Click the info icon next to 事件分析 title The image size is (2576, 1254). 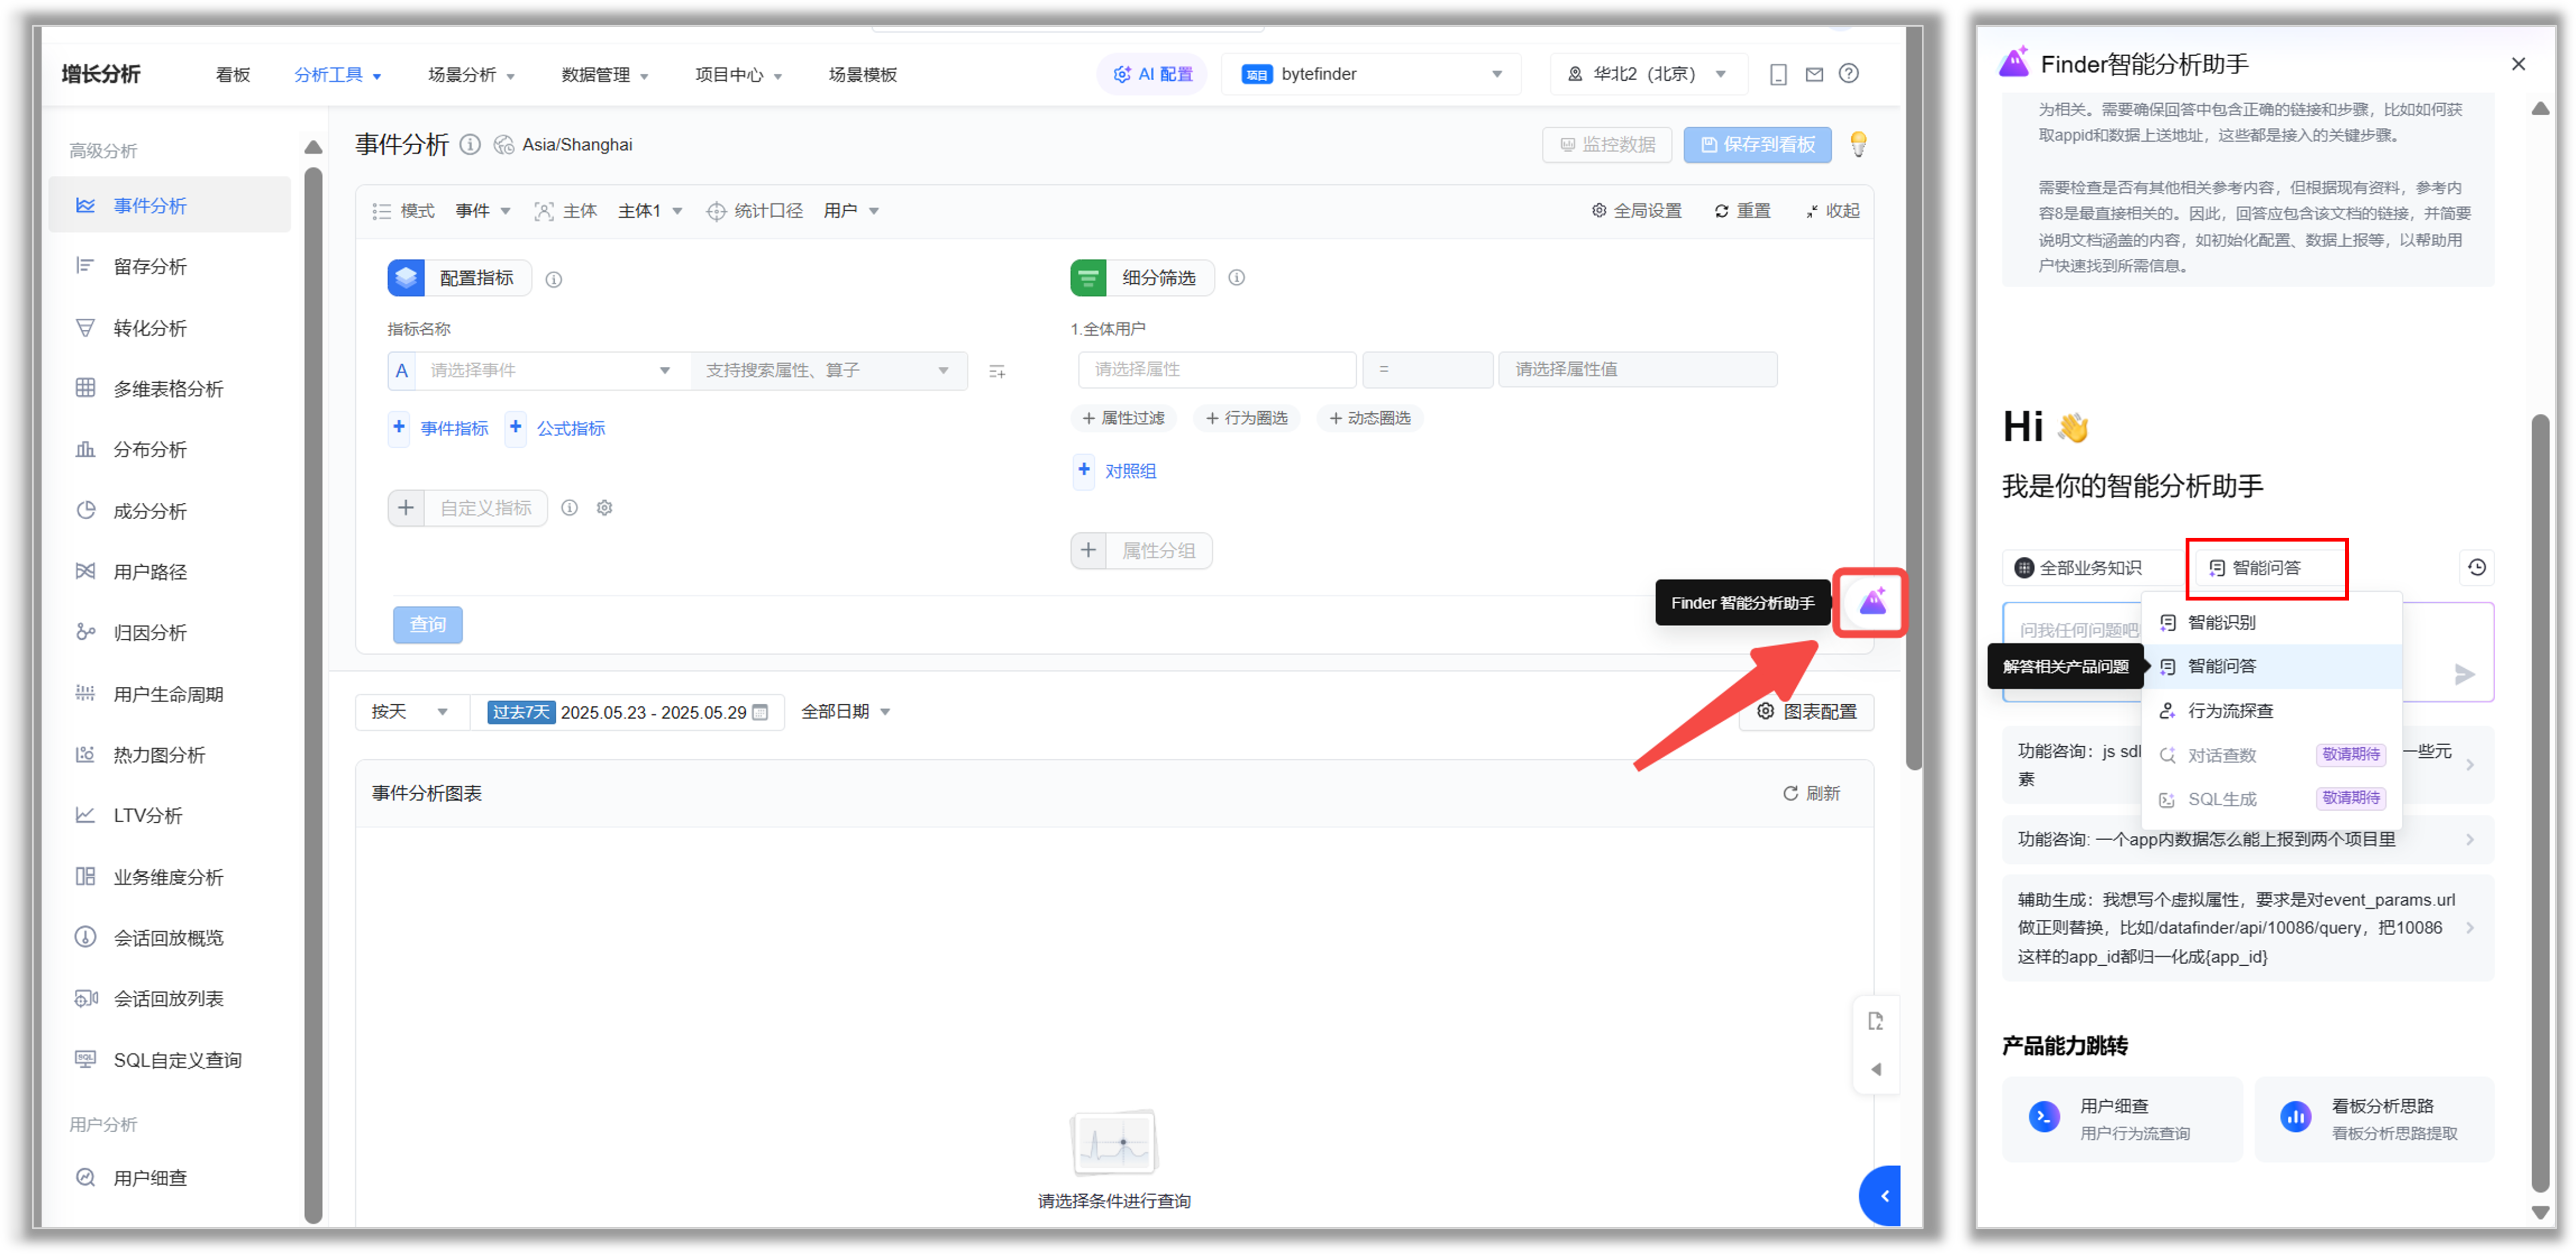[x=470, y=145]
